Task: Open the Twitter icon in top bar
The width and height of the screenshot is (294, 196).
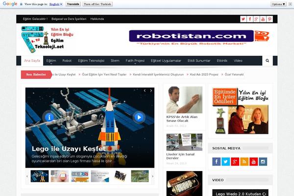Action: pos(243,19)
